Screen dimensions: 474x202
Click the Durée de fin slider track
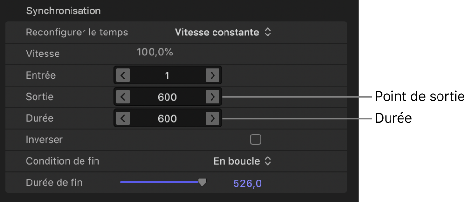(158, 182)
